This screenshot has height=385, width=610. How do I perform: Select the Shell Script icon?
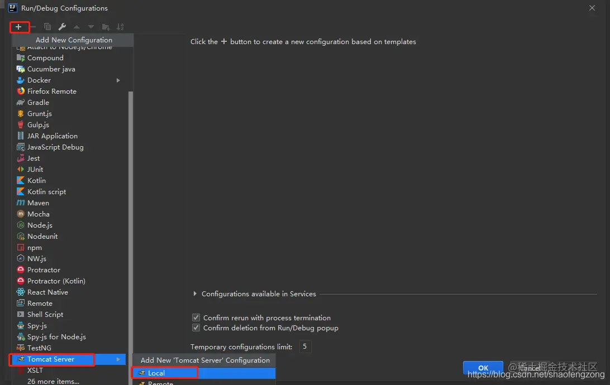21,315
